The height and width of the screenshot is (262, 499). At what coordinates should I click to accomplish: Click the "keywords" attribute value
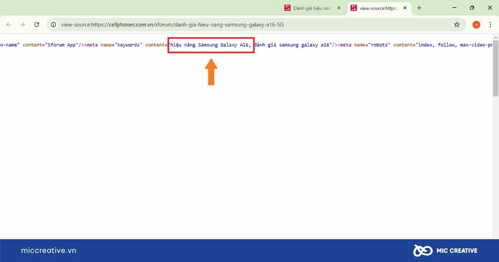[128, 45]
